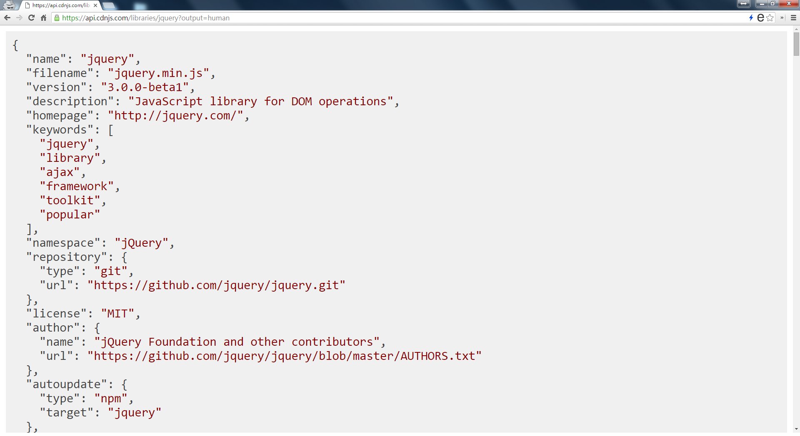Screen dimensions: 800x436
Task: Click the forward navigation arrow
Action: (19, 18)
